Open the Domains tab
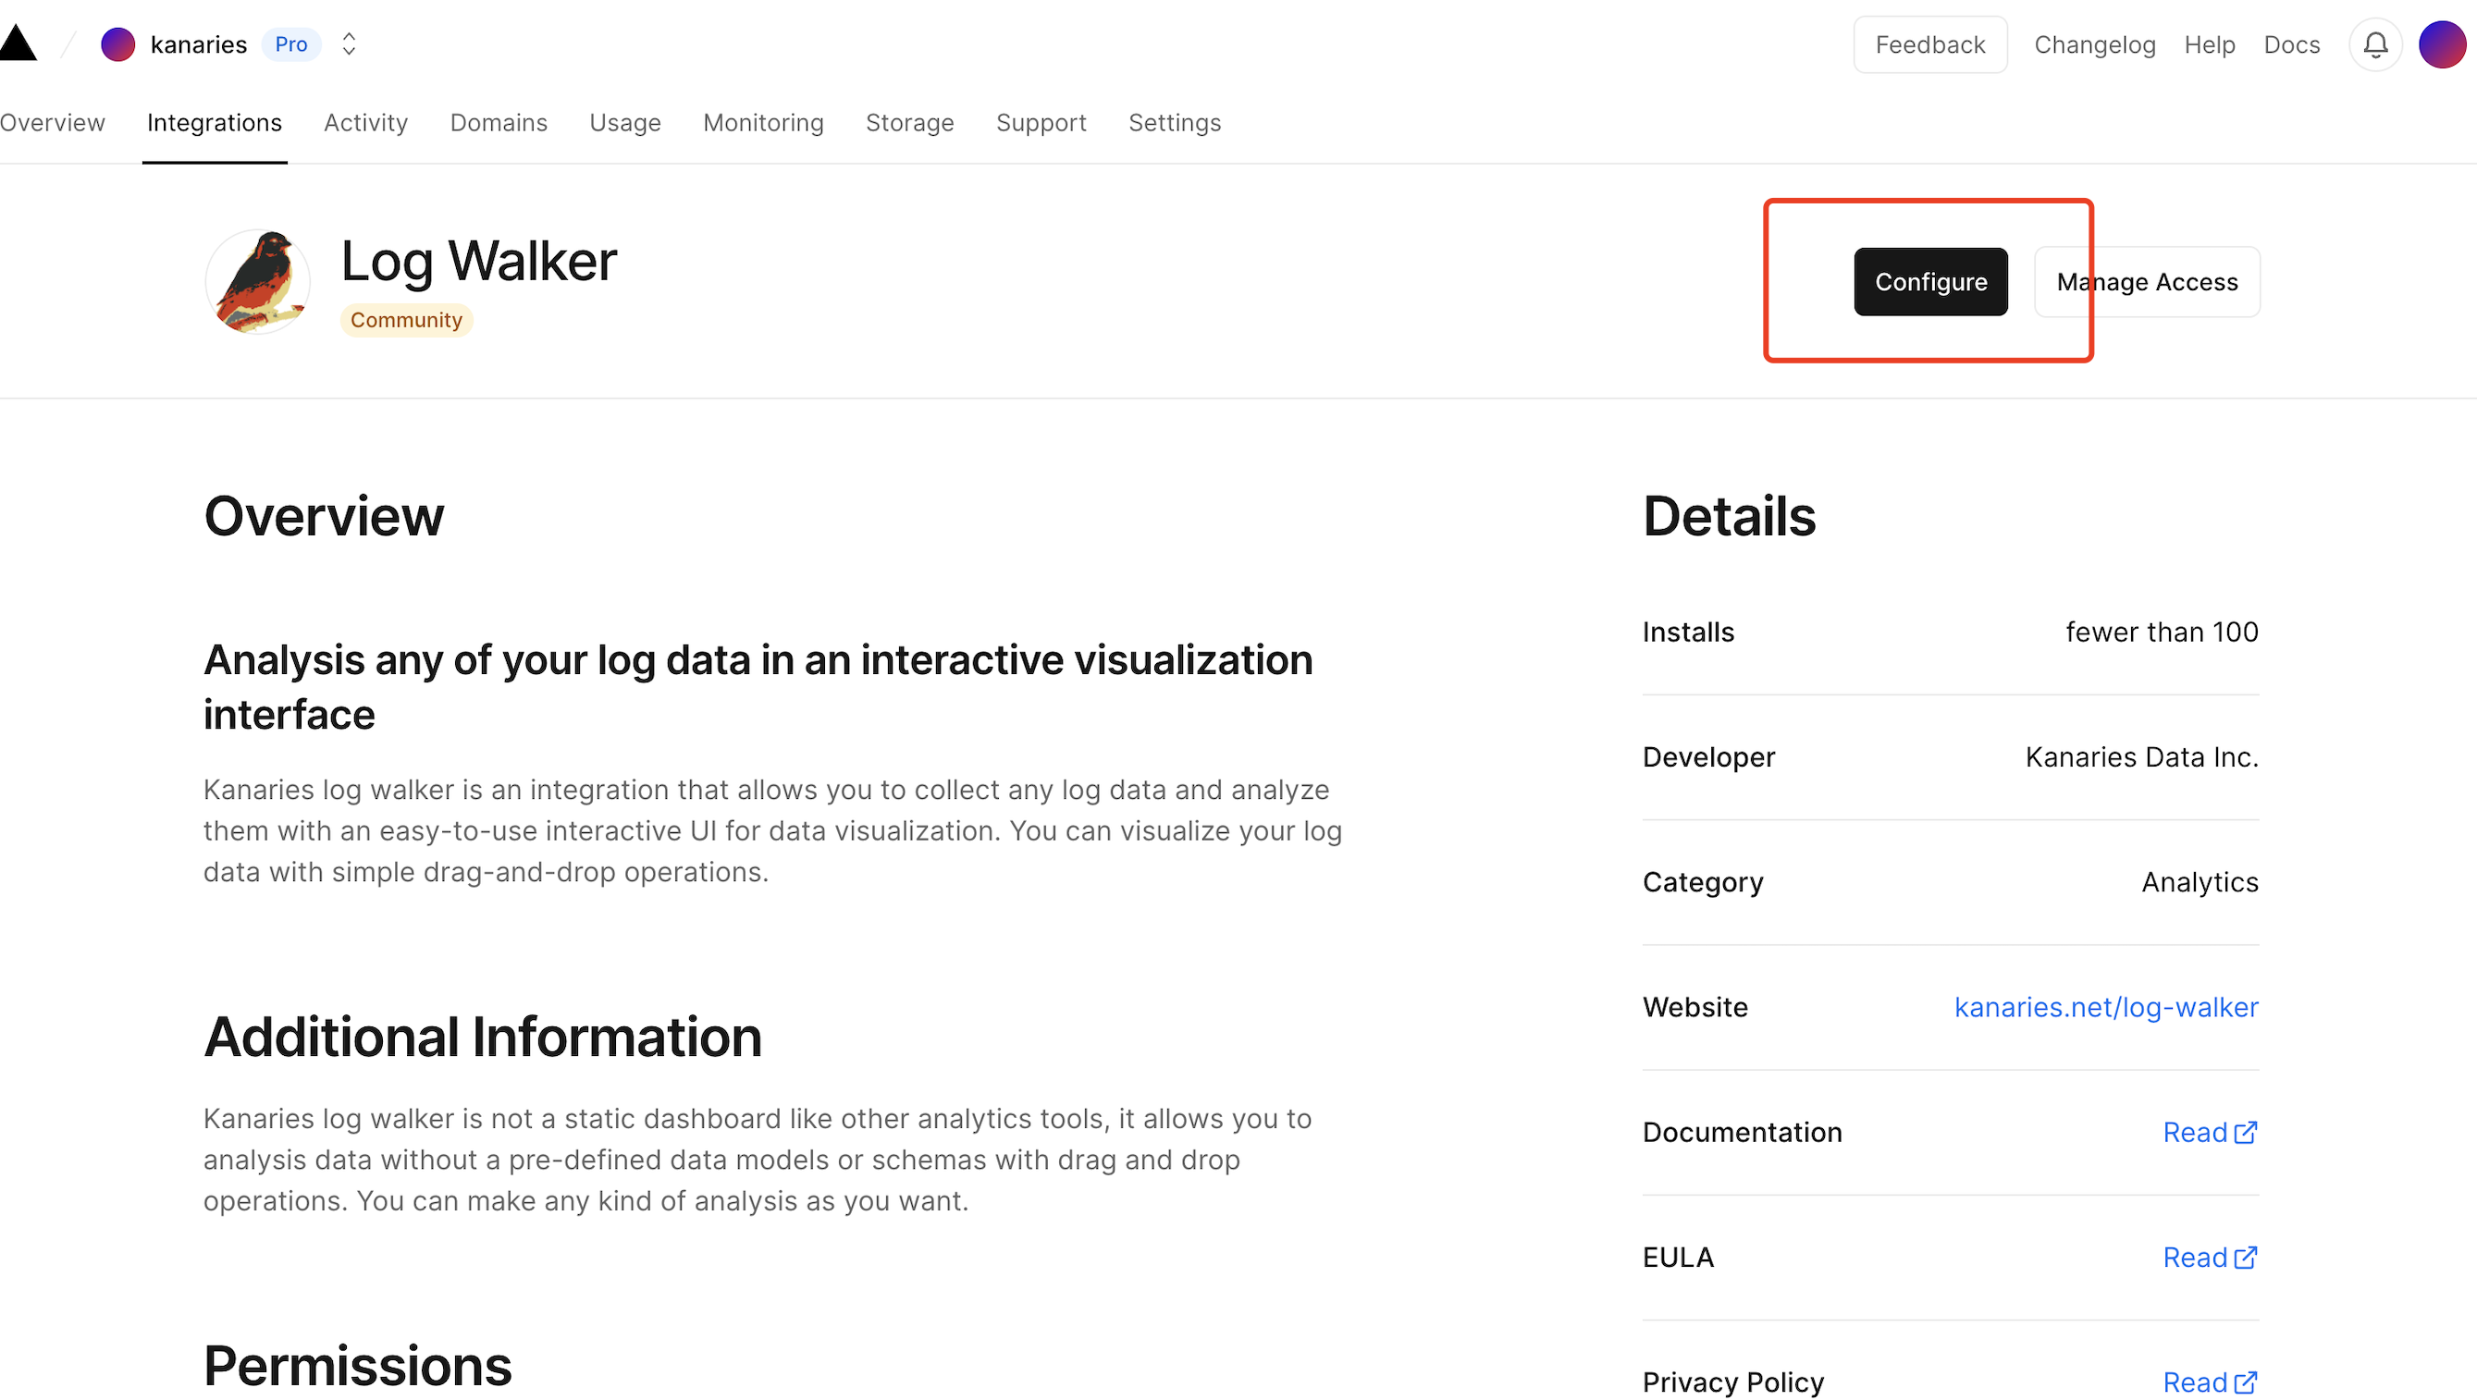Image resolution: width=2477 pixels, height=1400 pixels. pyautogui.click(x=499, y=123)
